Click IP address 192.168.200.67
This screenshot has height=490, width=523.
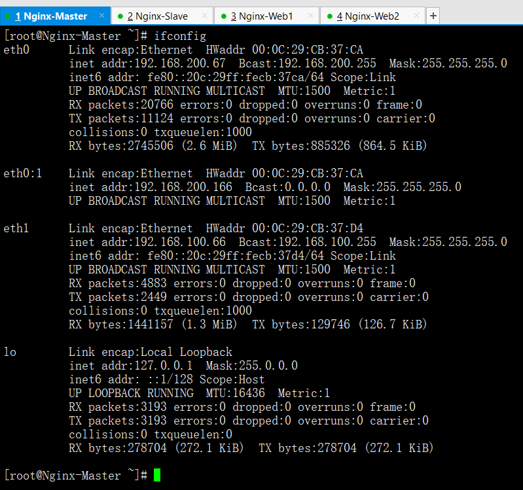pos(180,63)
